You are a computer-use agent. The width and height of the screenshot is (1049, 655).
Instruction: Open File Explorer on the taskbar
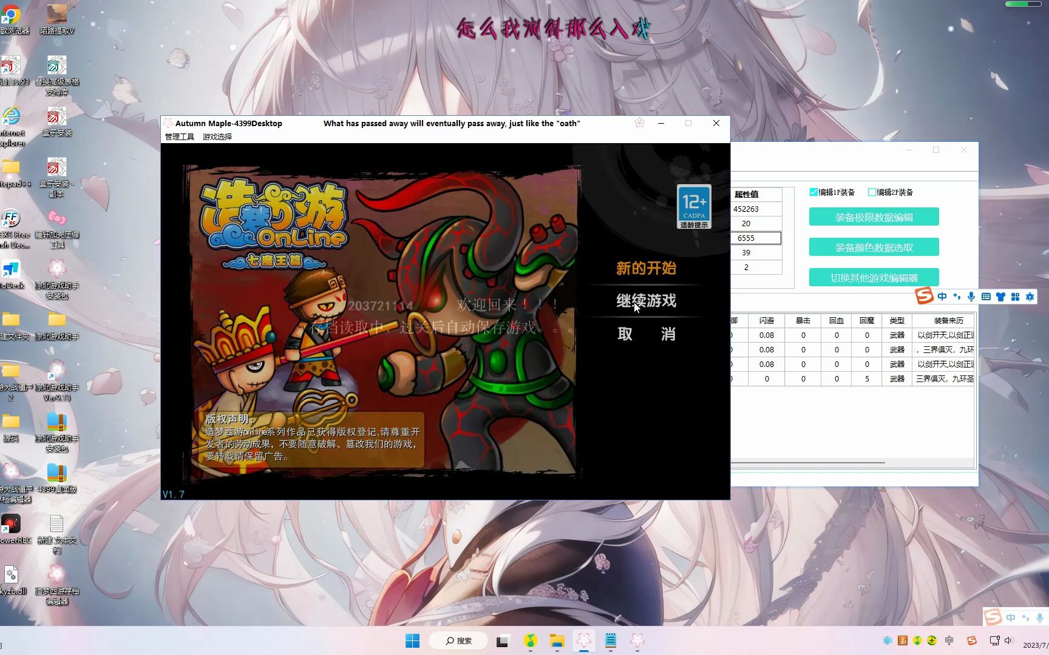click(557, 640)
